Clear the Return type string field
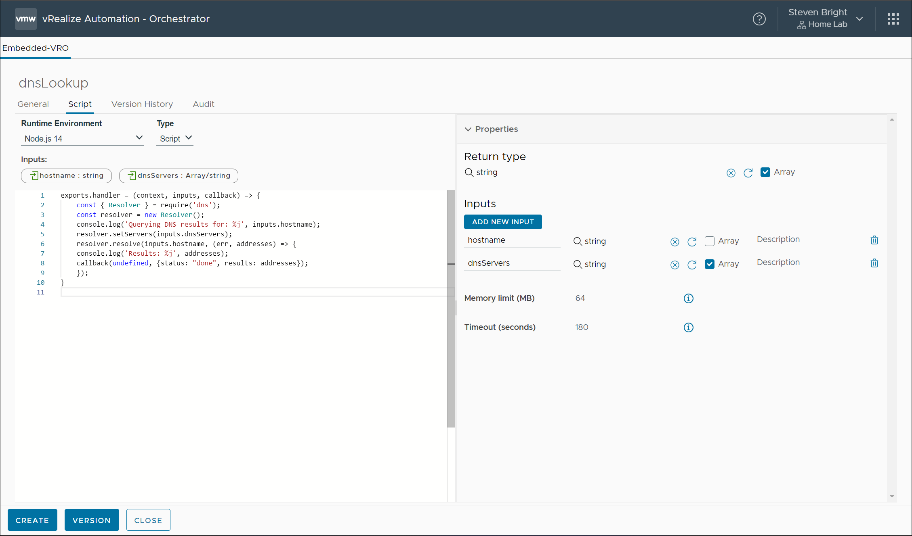The height and width of the screenshot is (536, 912). (x=731, y=173)
